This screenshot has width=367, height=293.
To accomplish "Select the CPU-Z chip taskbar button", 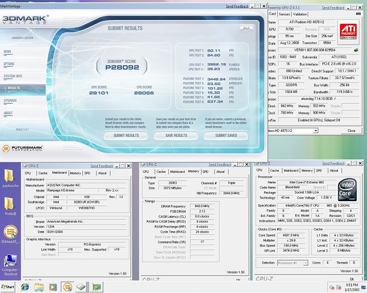I will [82, 287].
